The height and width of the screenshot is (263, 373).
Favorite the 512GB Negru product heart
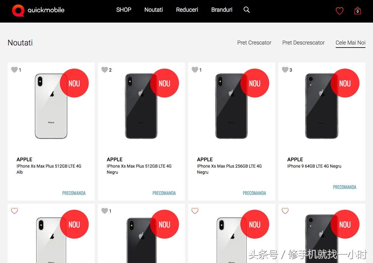pos(105,70)
